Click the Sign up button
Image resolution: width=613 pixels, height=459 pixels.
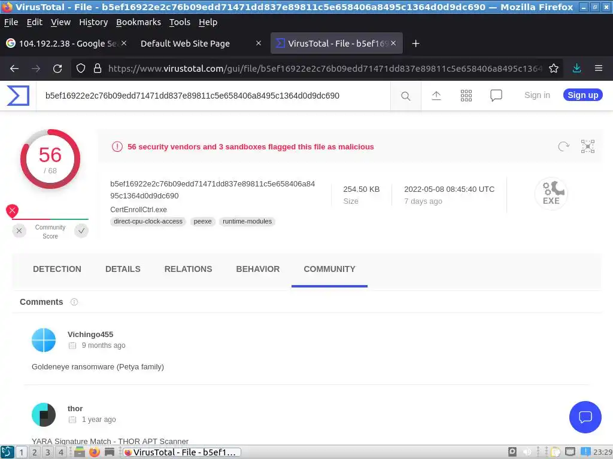[583, 95]
